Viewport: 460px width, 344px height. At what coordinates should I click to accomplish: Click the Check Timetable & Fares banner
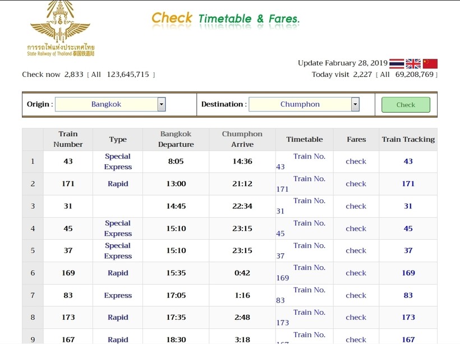pyautogui.click(x=226, y=19)
